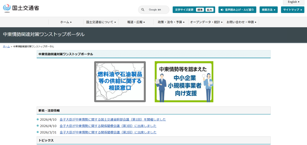
Task: Click the arrow icon on サイトマップ
Action: pos(301,10)
